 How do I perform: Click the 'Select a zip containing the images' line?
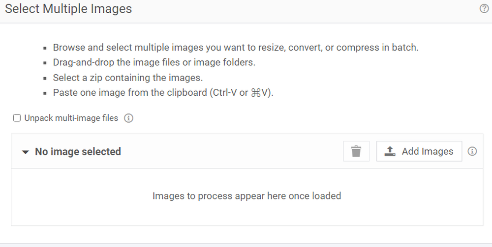point(128,78)
